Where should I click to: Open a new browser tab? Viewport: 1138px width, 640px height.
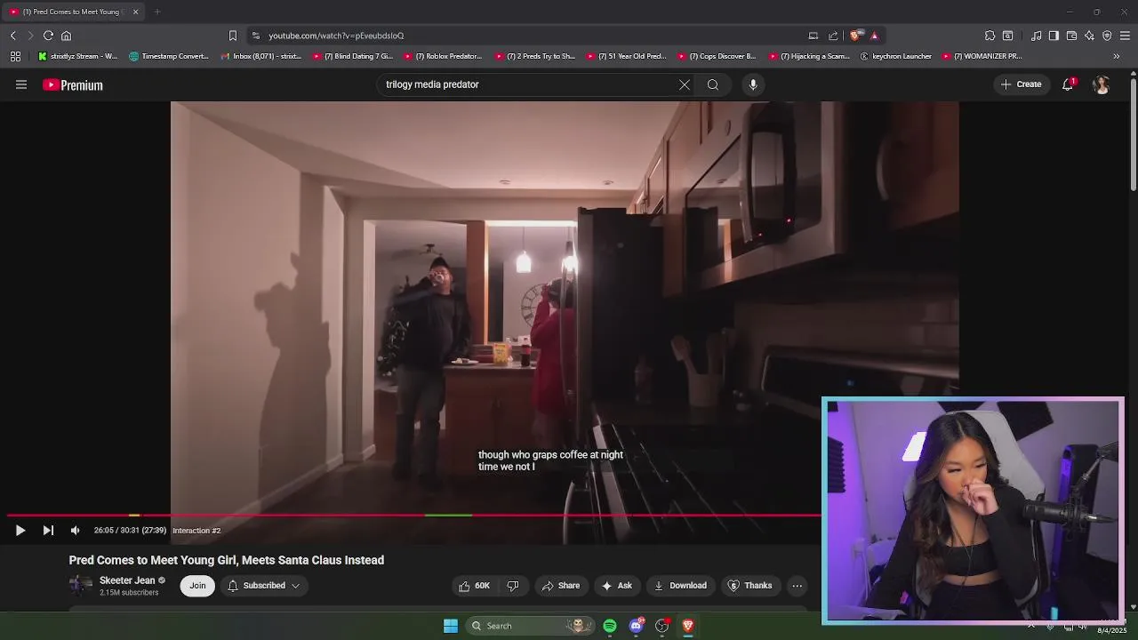pyautogui.click(x=157, y=12)
